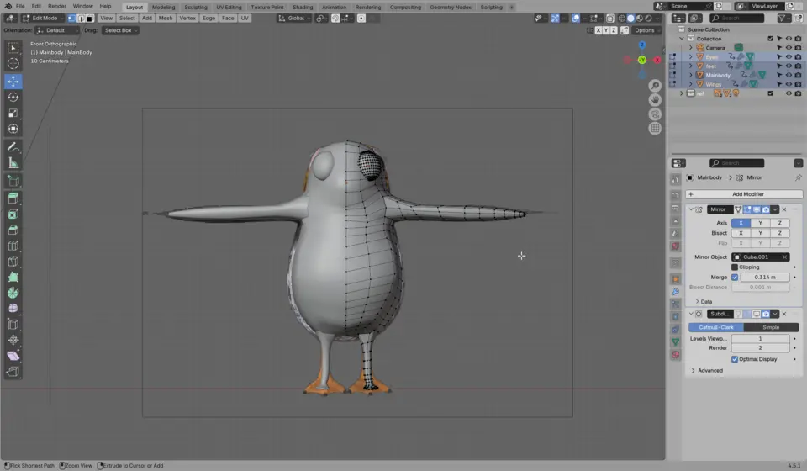Select the Extrude Region tool
This screenshot has height=471, width=807.
[x=13, y=198]
